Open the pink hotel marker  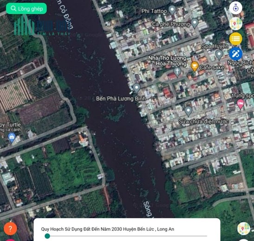[241, 104]
